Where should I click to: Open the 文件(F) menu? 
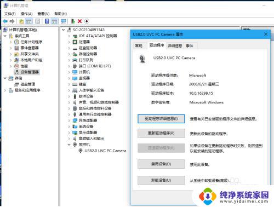pyautogui.click(x=10, y=14)
